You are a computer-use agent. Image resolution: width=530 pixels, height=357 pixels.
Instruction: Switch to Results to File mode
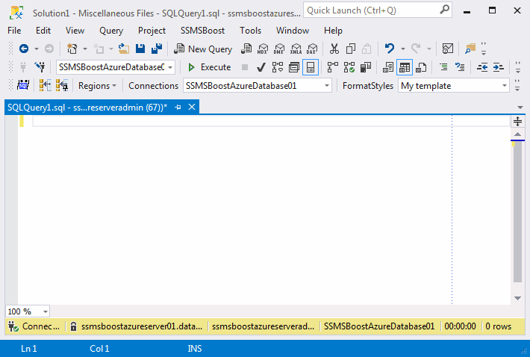point(421,67)
